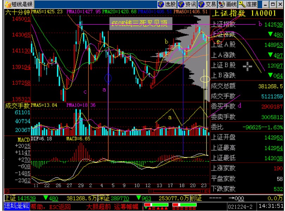Click the DIF=6.18 indicator label
This screenshot has height=211, width=285.
coord(42,139)
